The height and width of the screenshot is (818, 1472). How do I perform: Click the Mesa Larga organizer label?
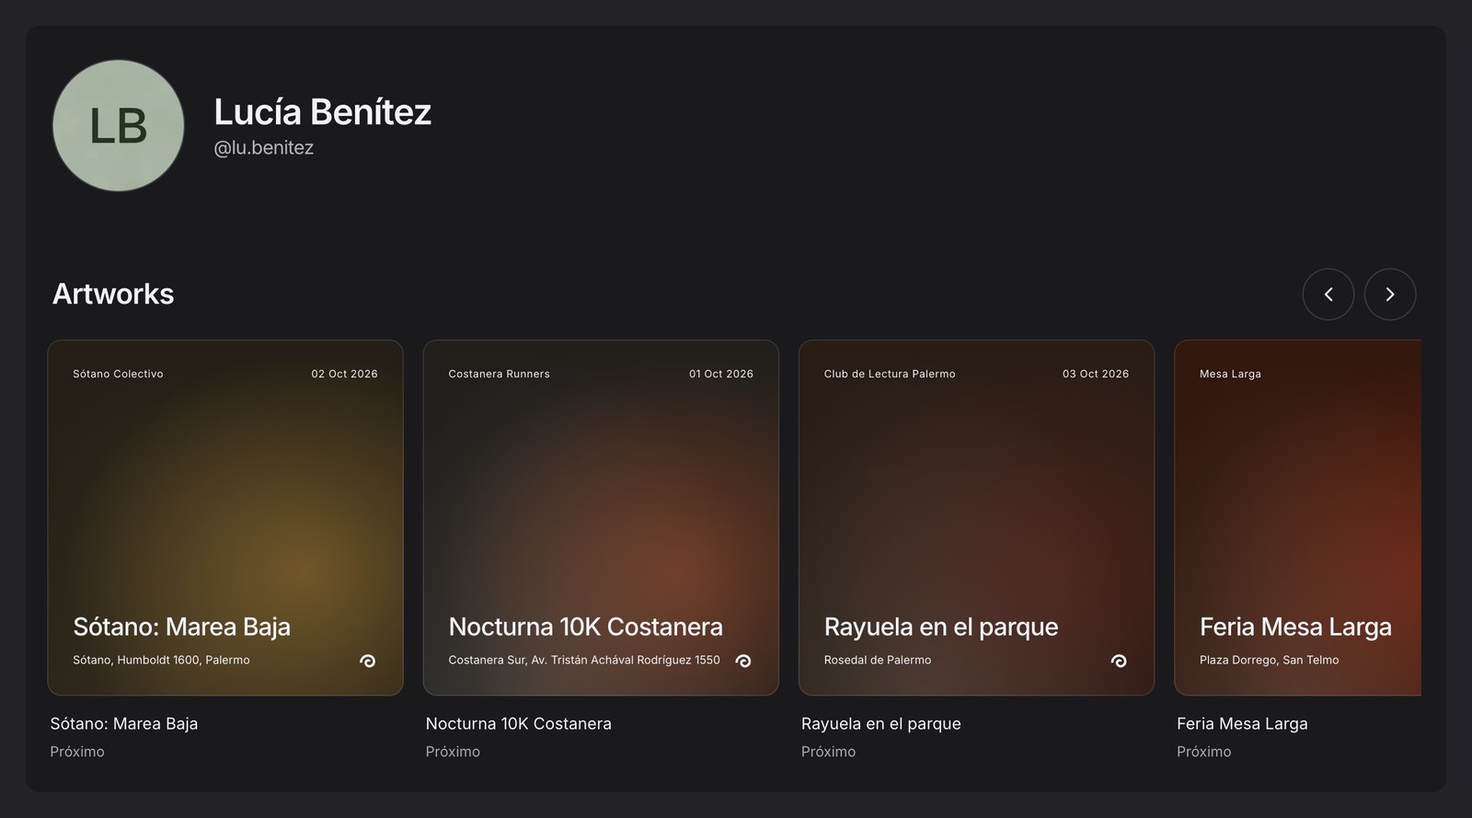[1230, 374]
